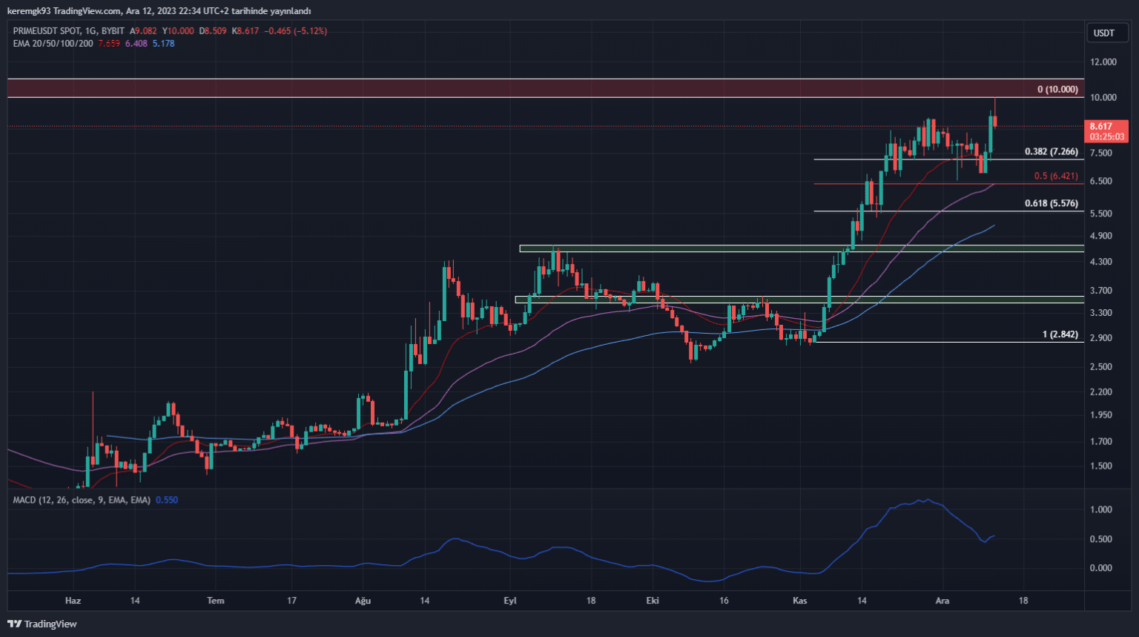The width and height of the screenshot is (1139, 637).
Task: Click the MACD value 0.550 in legend
Action: [x=167, y=501]
